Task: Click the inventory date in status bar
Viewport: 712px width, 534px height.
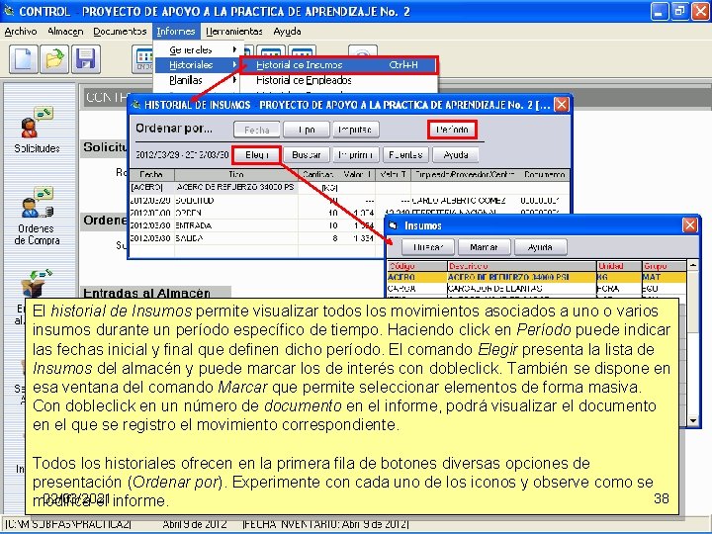Action: pyautogui.click(x=325, y=524)
